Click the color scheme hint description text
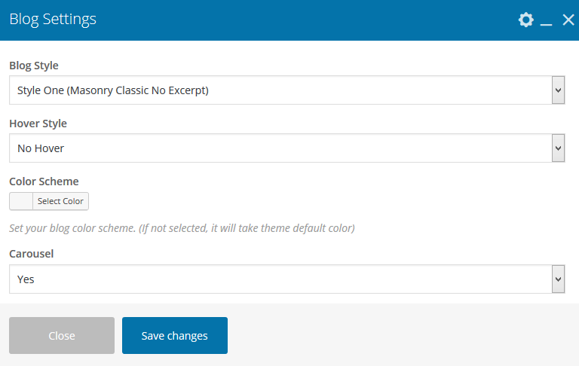Screen dimensions: 579x366 tap(182, 227)
